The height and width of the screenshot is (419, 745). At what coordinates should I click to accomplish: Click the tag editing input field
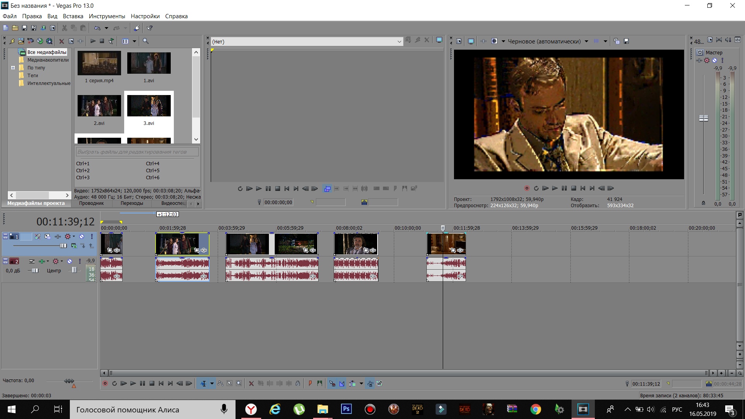tap(137, 152)
